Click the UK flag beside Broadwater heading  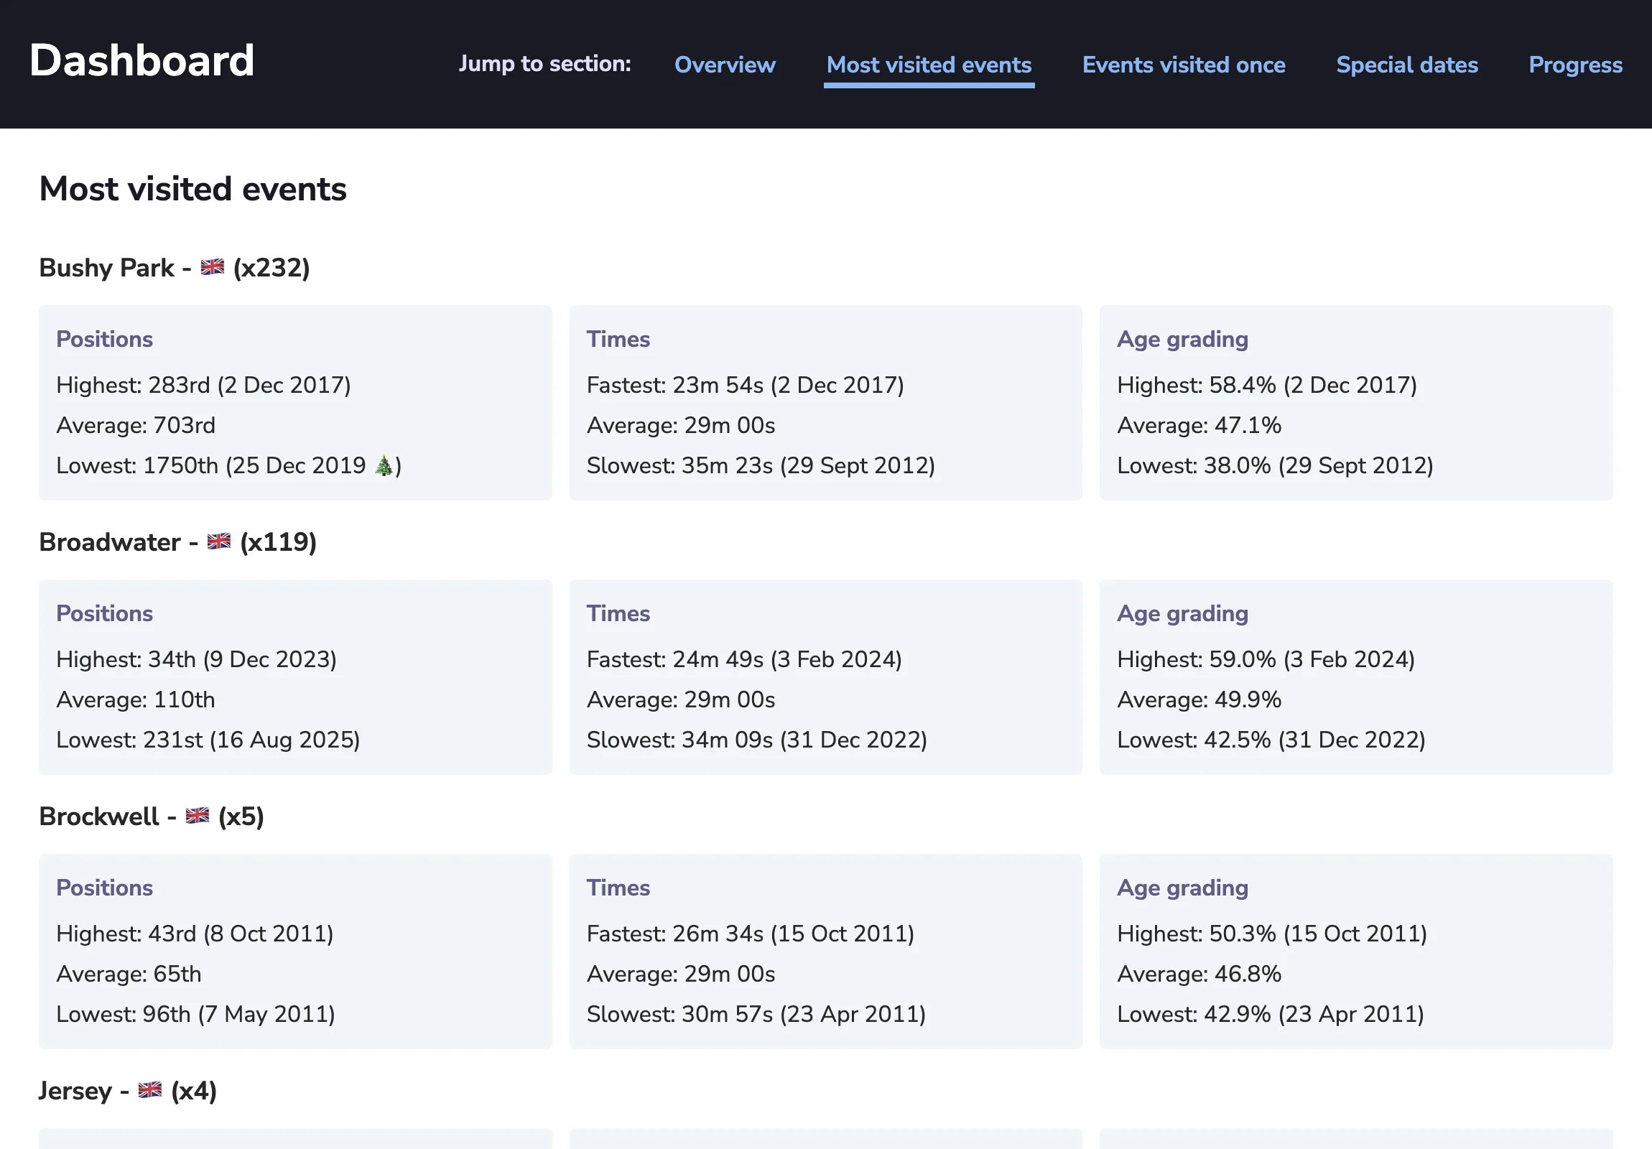tap(219, 541)
